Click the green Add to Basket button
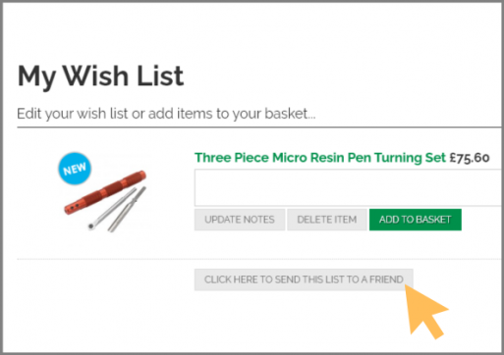Screen dimensions: 504x355 (416, 220)
